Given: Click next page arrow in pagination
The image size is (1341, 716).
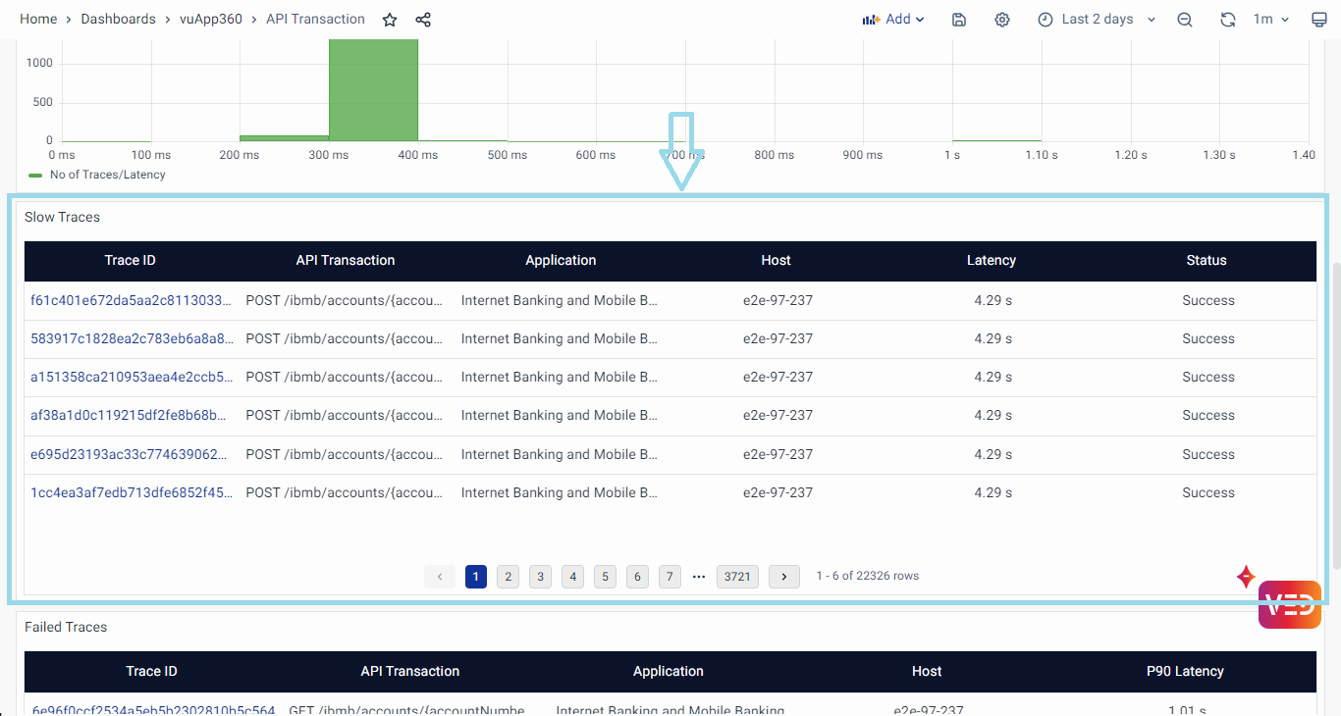Looking at the screenshot, I should pyautogui.click(x=783, y=577).
